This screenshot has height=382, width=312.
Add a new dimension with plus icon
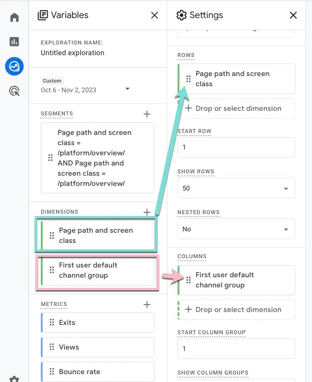(147, 212)
